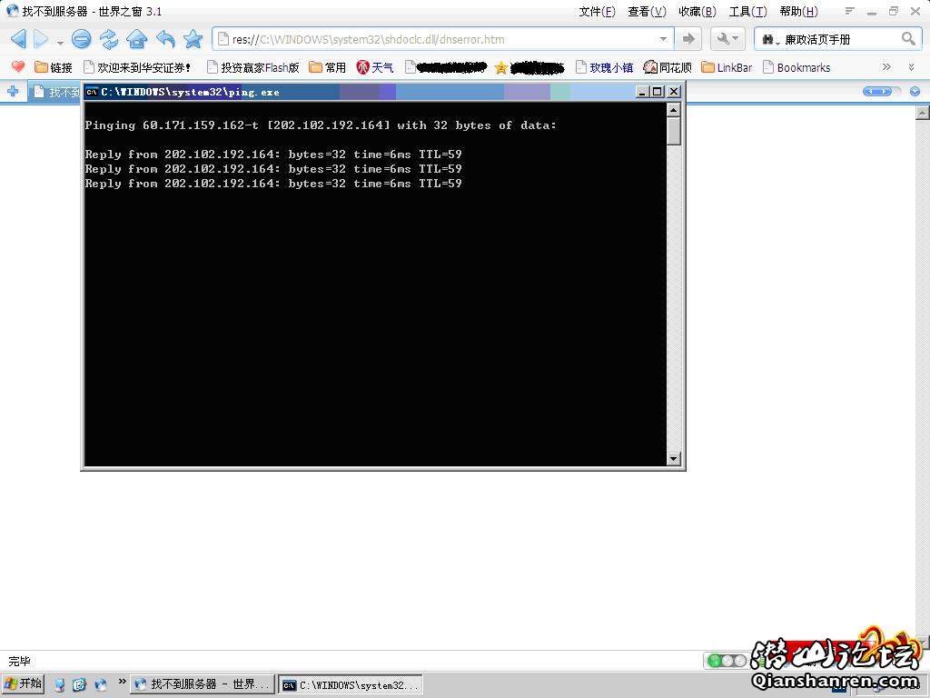Switch to C:\WINDOWS\system32 taskbar button
930x698 pixels.
[x=351, y=684]
